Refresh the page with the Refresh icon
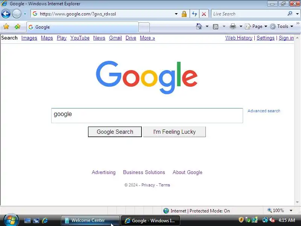 pos(195,14)
